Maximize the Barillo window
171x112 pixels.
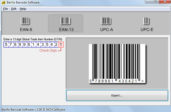(x=156, y=2)
